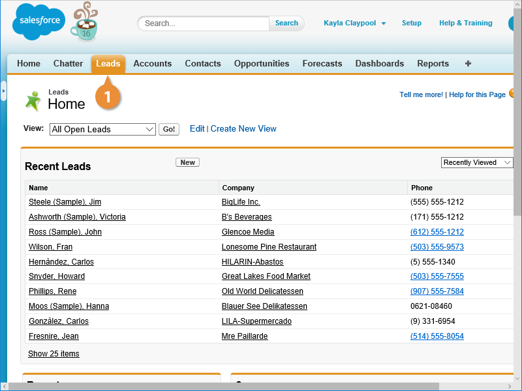
Task: Open the Reports tab
Action: [433, 63]
